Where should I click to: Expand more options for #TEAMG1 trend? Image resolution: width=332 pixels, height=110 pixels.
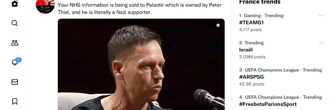[321, 16]
